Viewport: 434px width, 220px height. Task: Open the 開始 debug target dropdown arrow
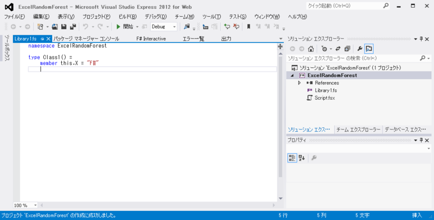pos(137,27)
